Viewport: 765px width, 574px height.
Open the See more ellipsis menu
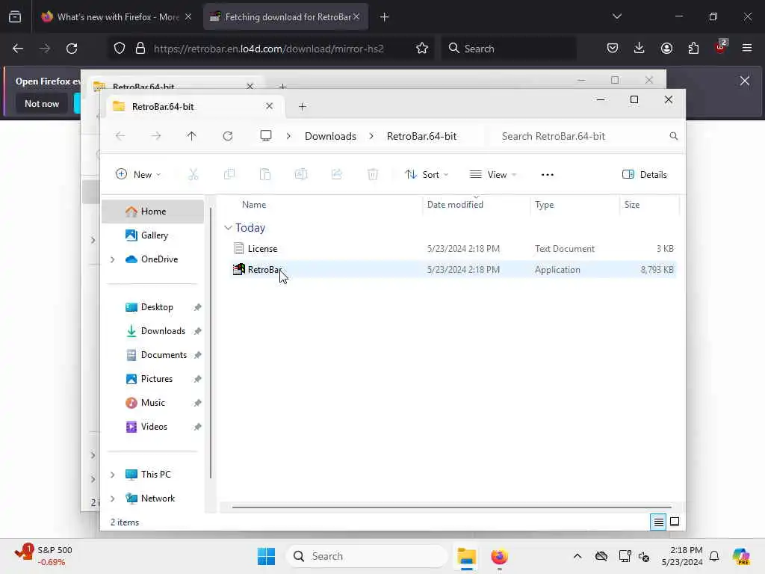tap(548, 175)
